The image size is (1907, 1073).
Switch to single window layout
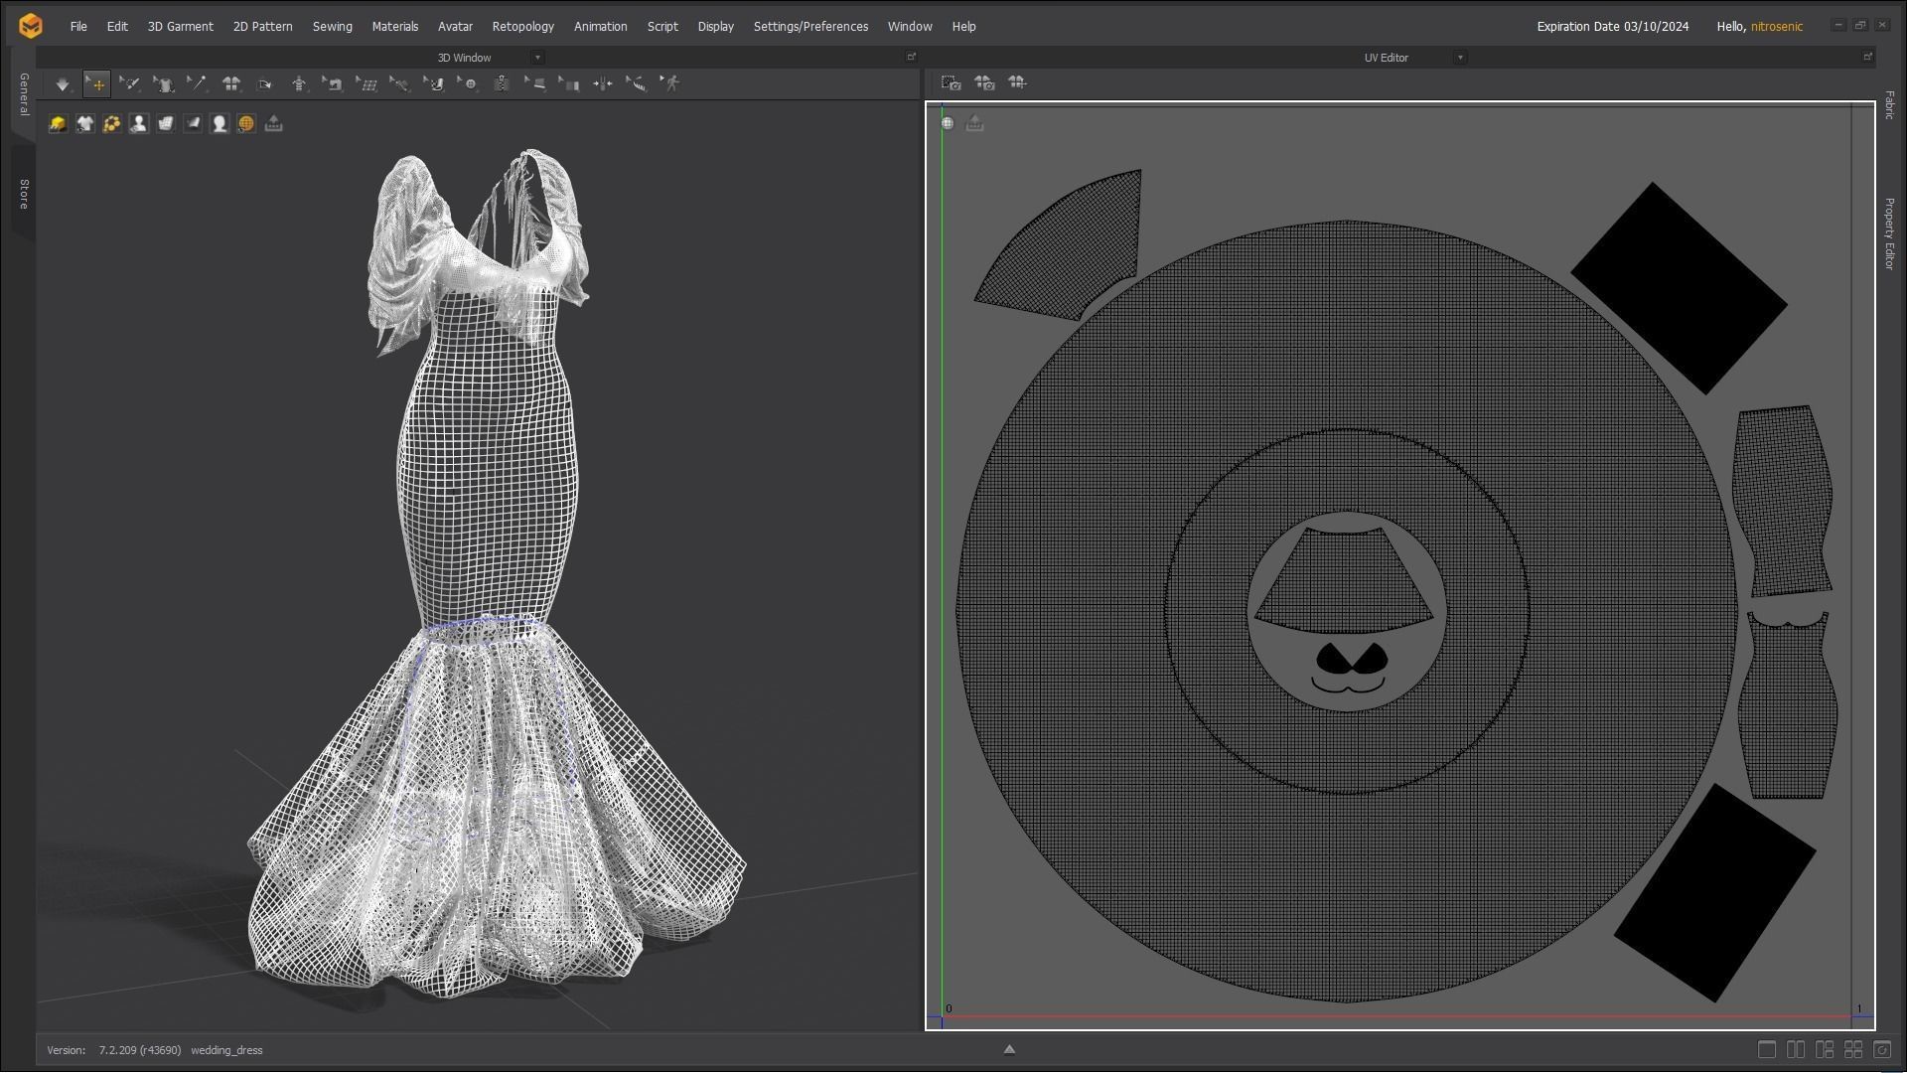pyautogui.click(x=1767, y=1049)
